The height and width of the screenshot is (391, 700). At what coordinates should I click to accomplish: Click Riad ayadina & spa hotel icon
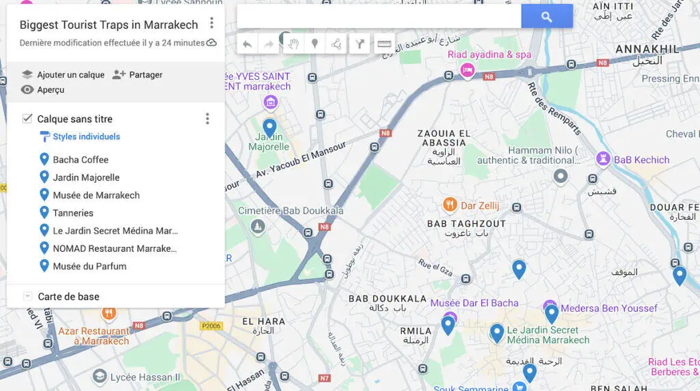(467, 70)
